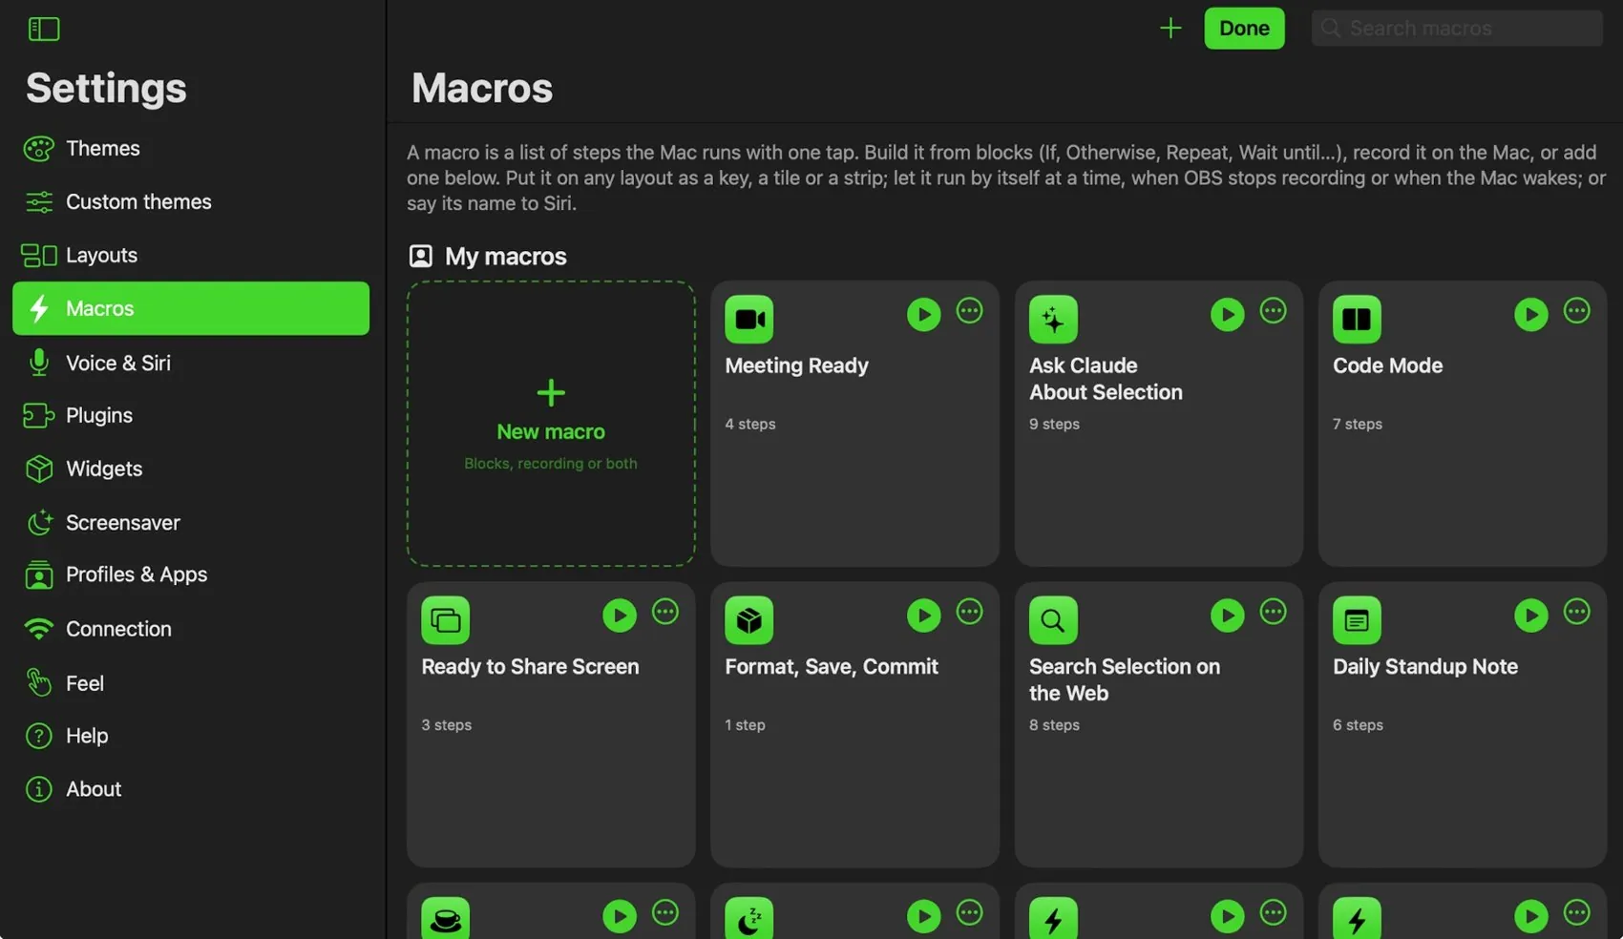Click the Daily Standup Note icon
Screen dimensions: 1623x939
point(1357,620)
